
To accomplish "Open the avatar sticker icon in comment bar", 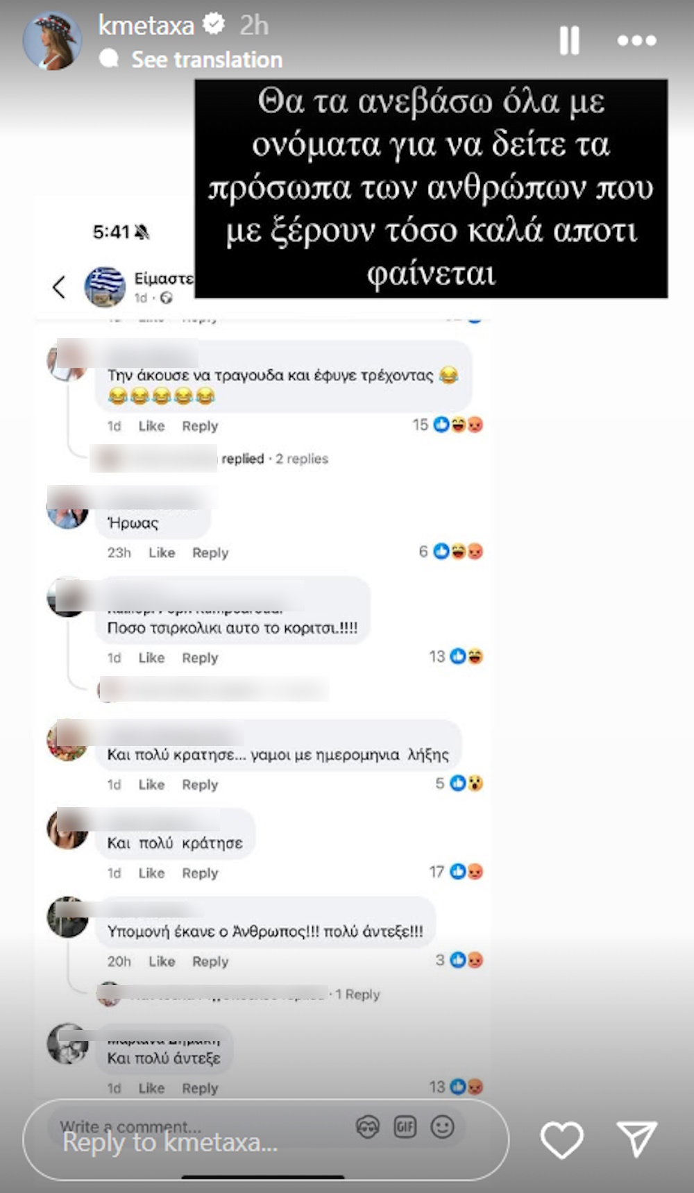I will pos(368,1127).
